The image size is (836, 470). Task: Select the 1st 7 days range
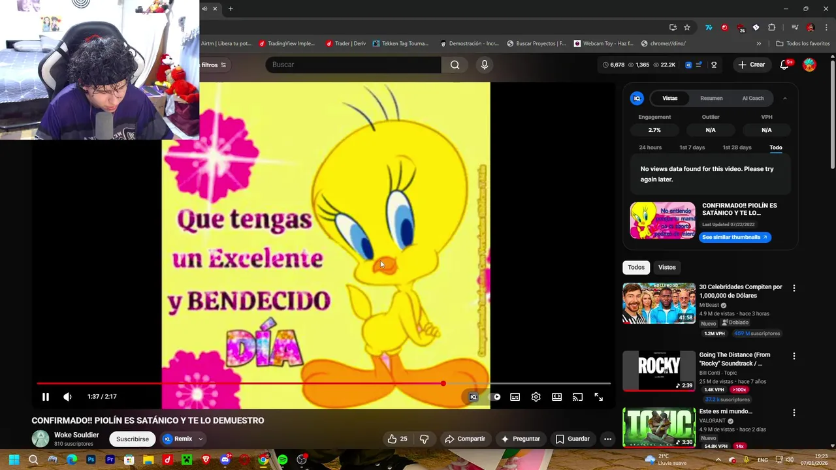(692, 148)
